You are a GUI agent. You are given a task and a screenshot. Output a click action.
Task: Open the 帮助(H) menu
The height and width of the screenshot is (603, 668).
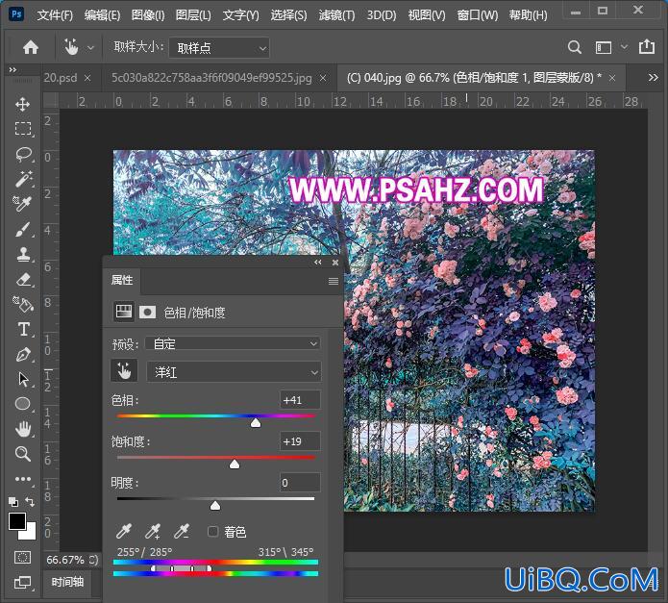point(529,15)
